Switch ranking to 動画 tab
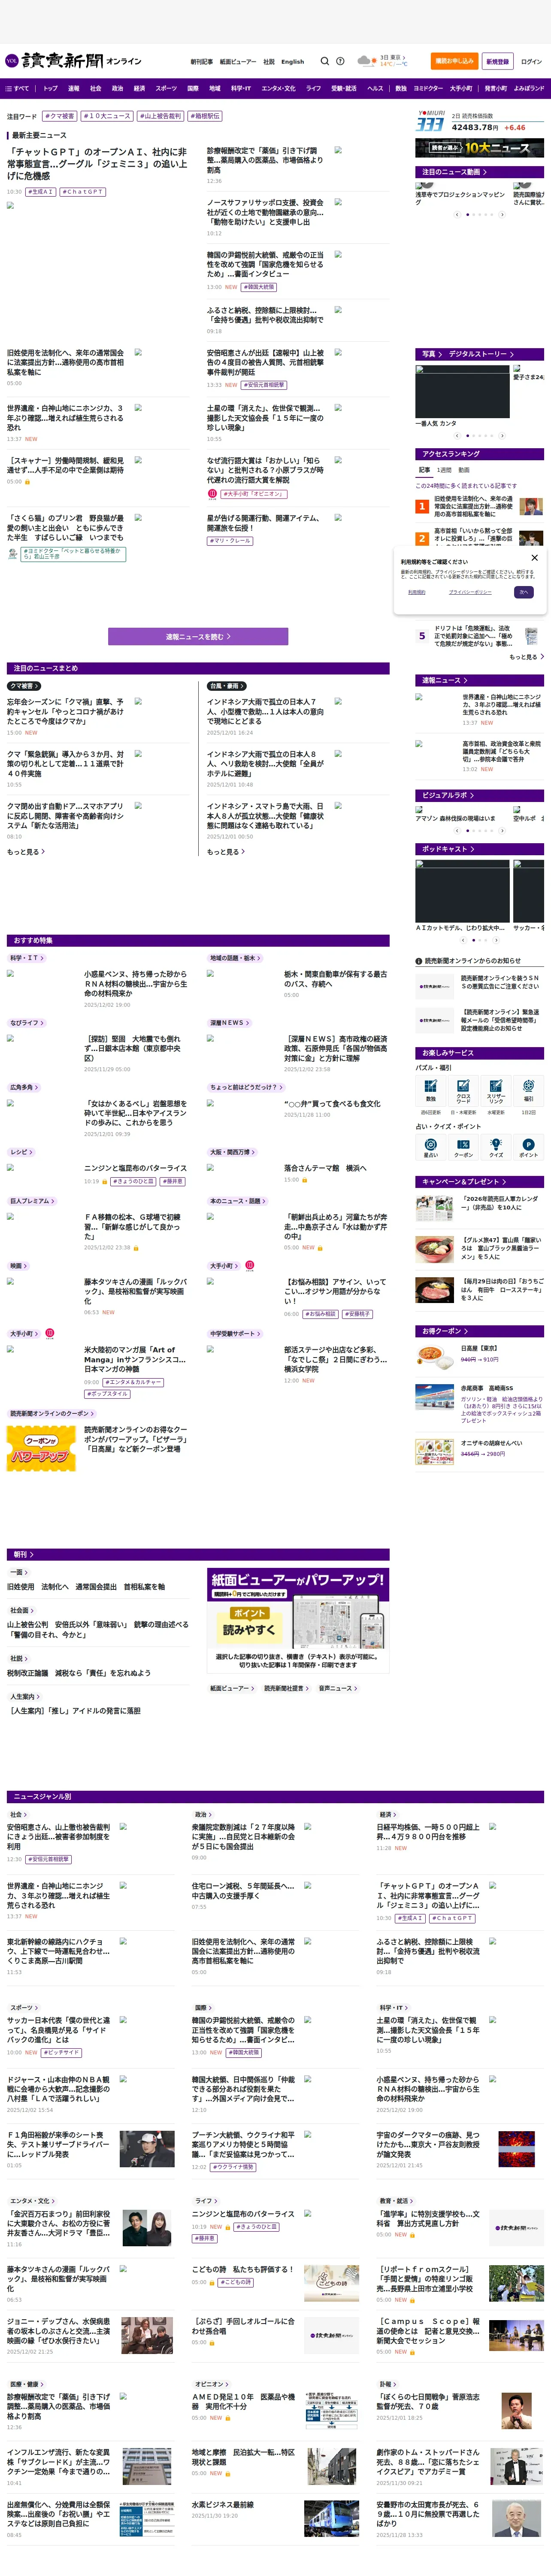Viewport: 551px width, 2576px height. tap(464, 470)
